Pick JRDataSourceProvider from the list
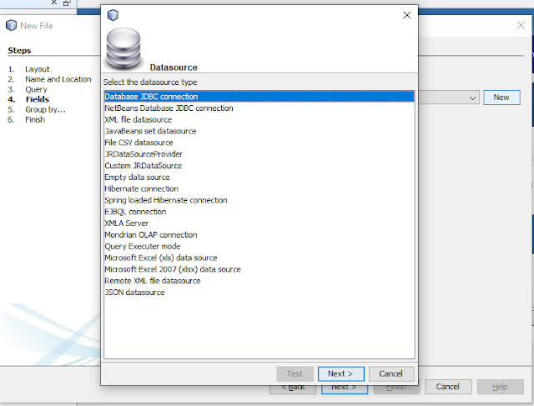The height and width of the screenshot is (406, 534). (x=259, y=154)
